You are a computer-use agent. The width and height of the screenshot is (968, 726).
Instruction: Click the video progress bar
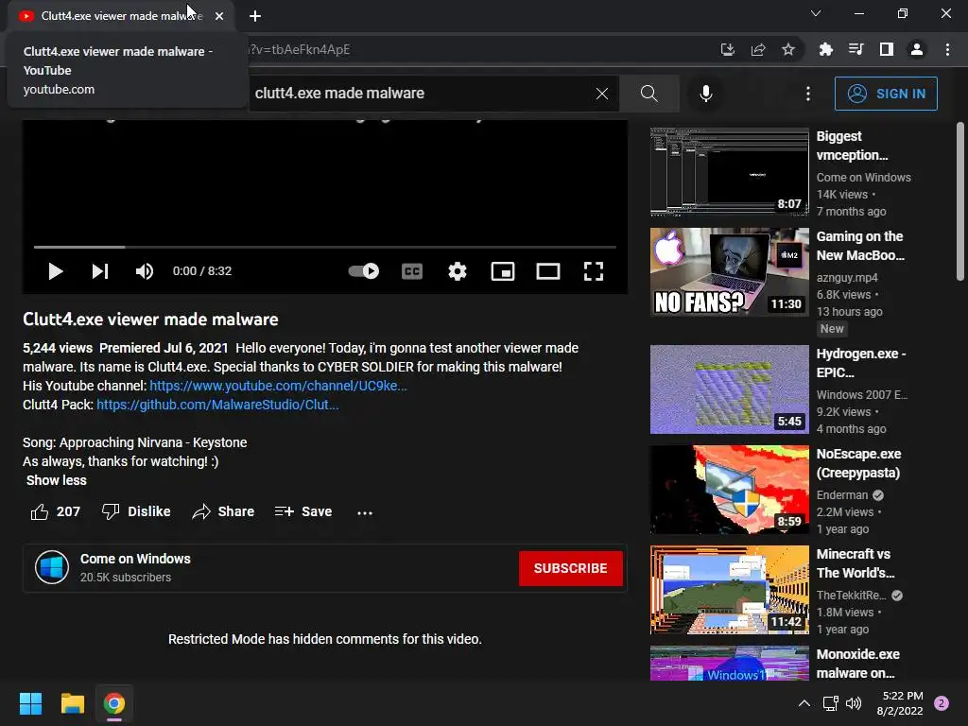tap(325, 247)
